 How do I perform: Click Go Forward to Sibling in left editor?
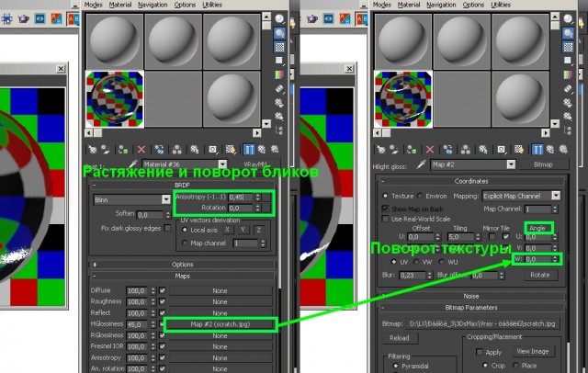pyautogui.click(x=275, y=150)
